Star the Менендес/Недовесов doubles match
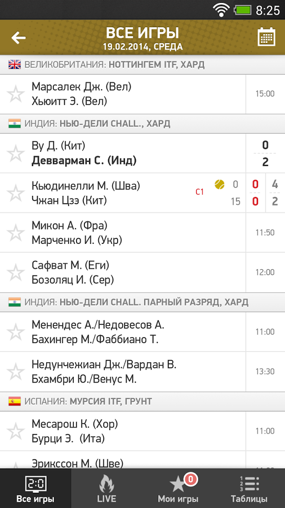Screen dimensions: 285x508 [16, 332]
